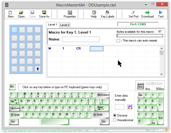Run Test from the toolbar
The width and height of the screenshot is (171, 133).
[161, 14]
